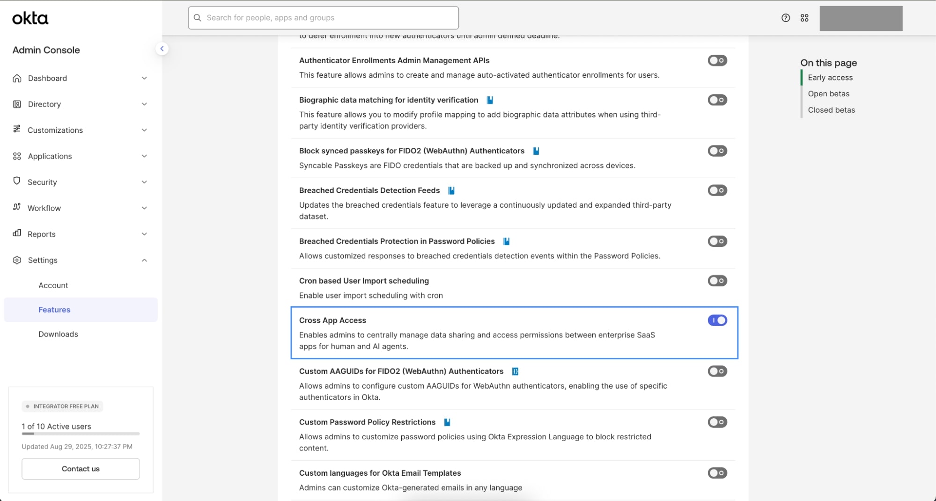Viewport: 936px width, 501px height.
Task: Collapse the Settings section chevron
Action: pos(144,260)
